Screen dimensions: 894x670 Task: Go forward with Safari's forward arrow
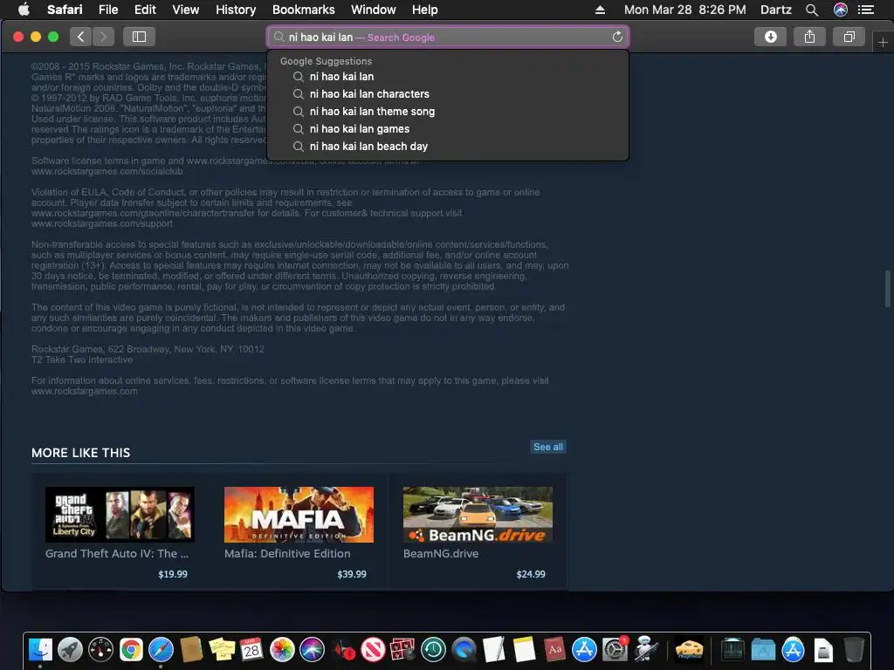tap(103, 37)
